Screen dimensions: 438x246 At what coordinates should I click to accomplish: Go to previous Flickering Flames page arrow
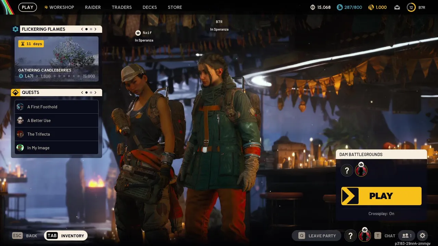pos(82,29)
